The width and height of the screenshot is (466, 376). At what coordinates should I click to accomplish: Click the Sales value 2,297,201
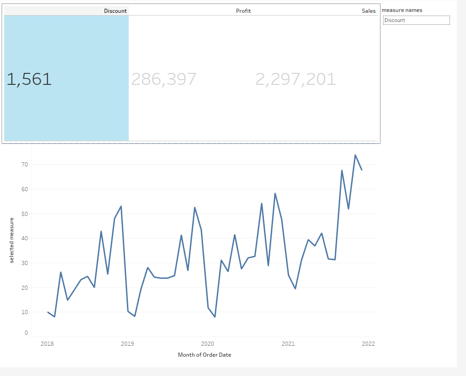pyautogui.click(x=295, y=79)
